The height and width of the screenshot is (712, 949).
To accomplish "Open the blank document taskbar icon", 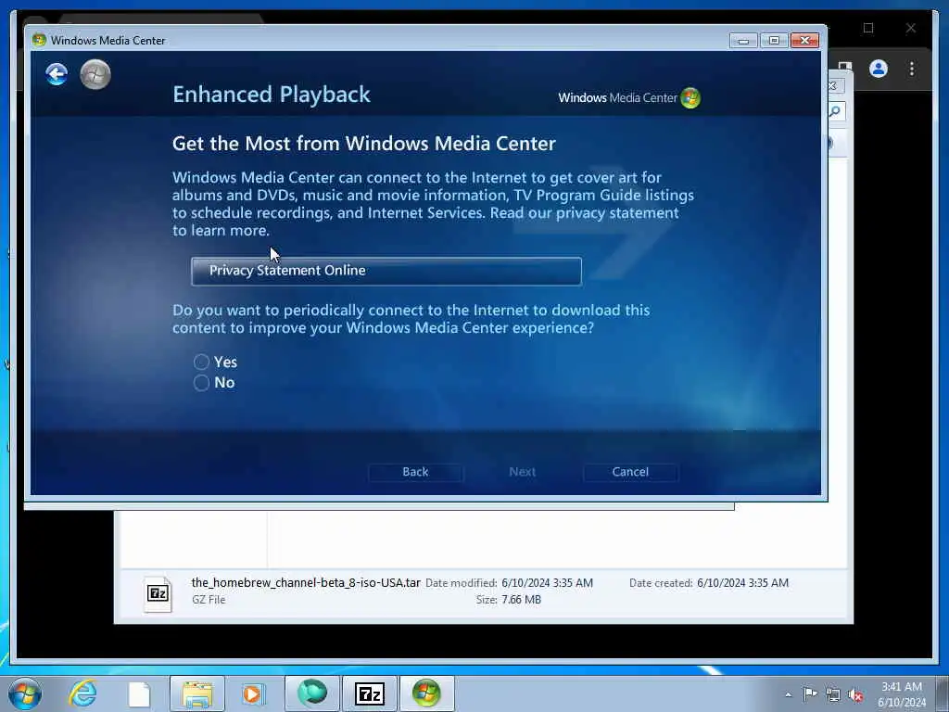I will (139, 694).
